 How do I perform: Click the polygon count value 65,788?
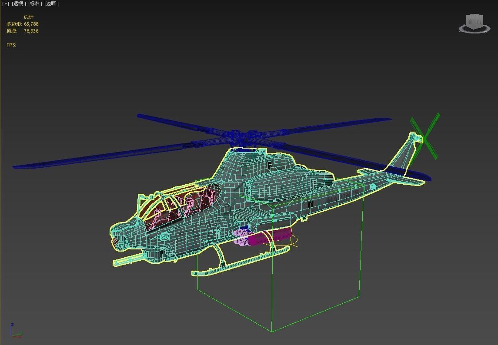tap(31, 24)
